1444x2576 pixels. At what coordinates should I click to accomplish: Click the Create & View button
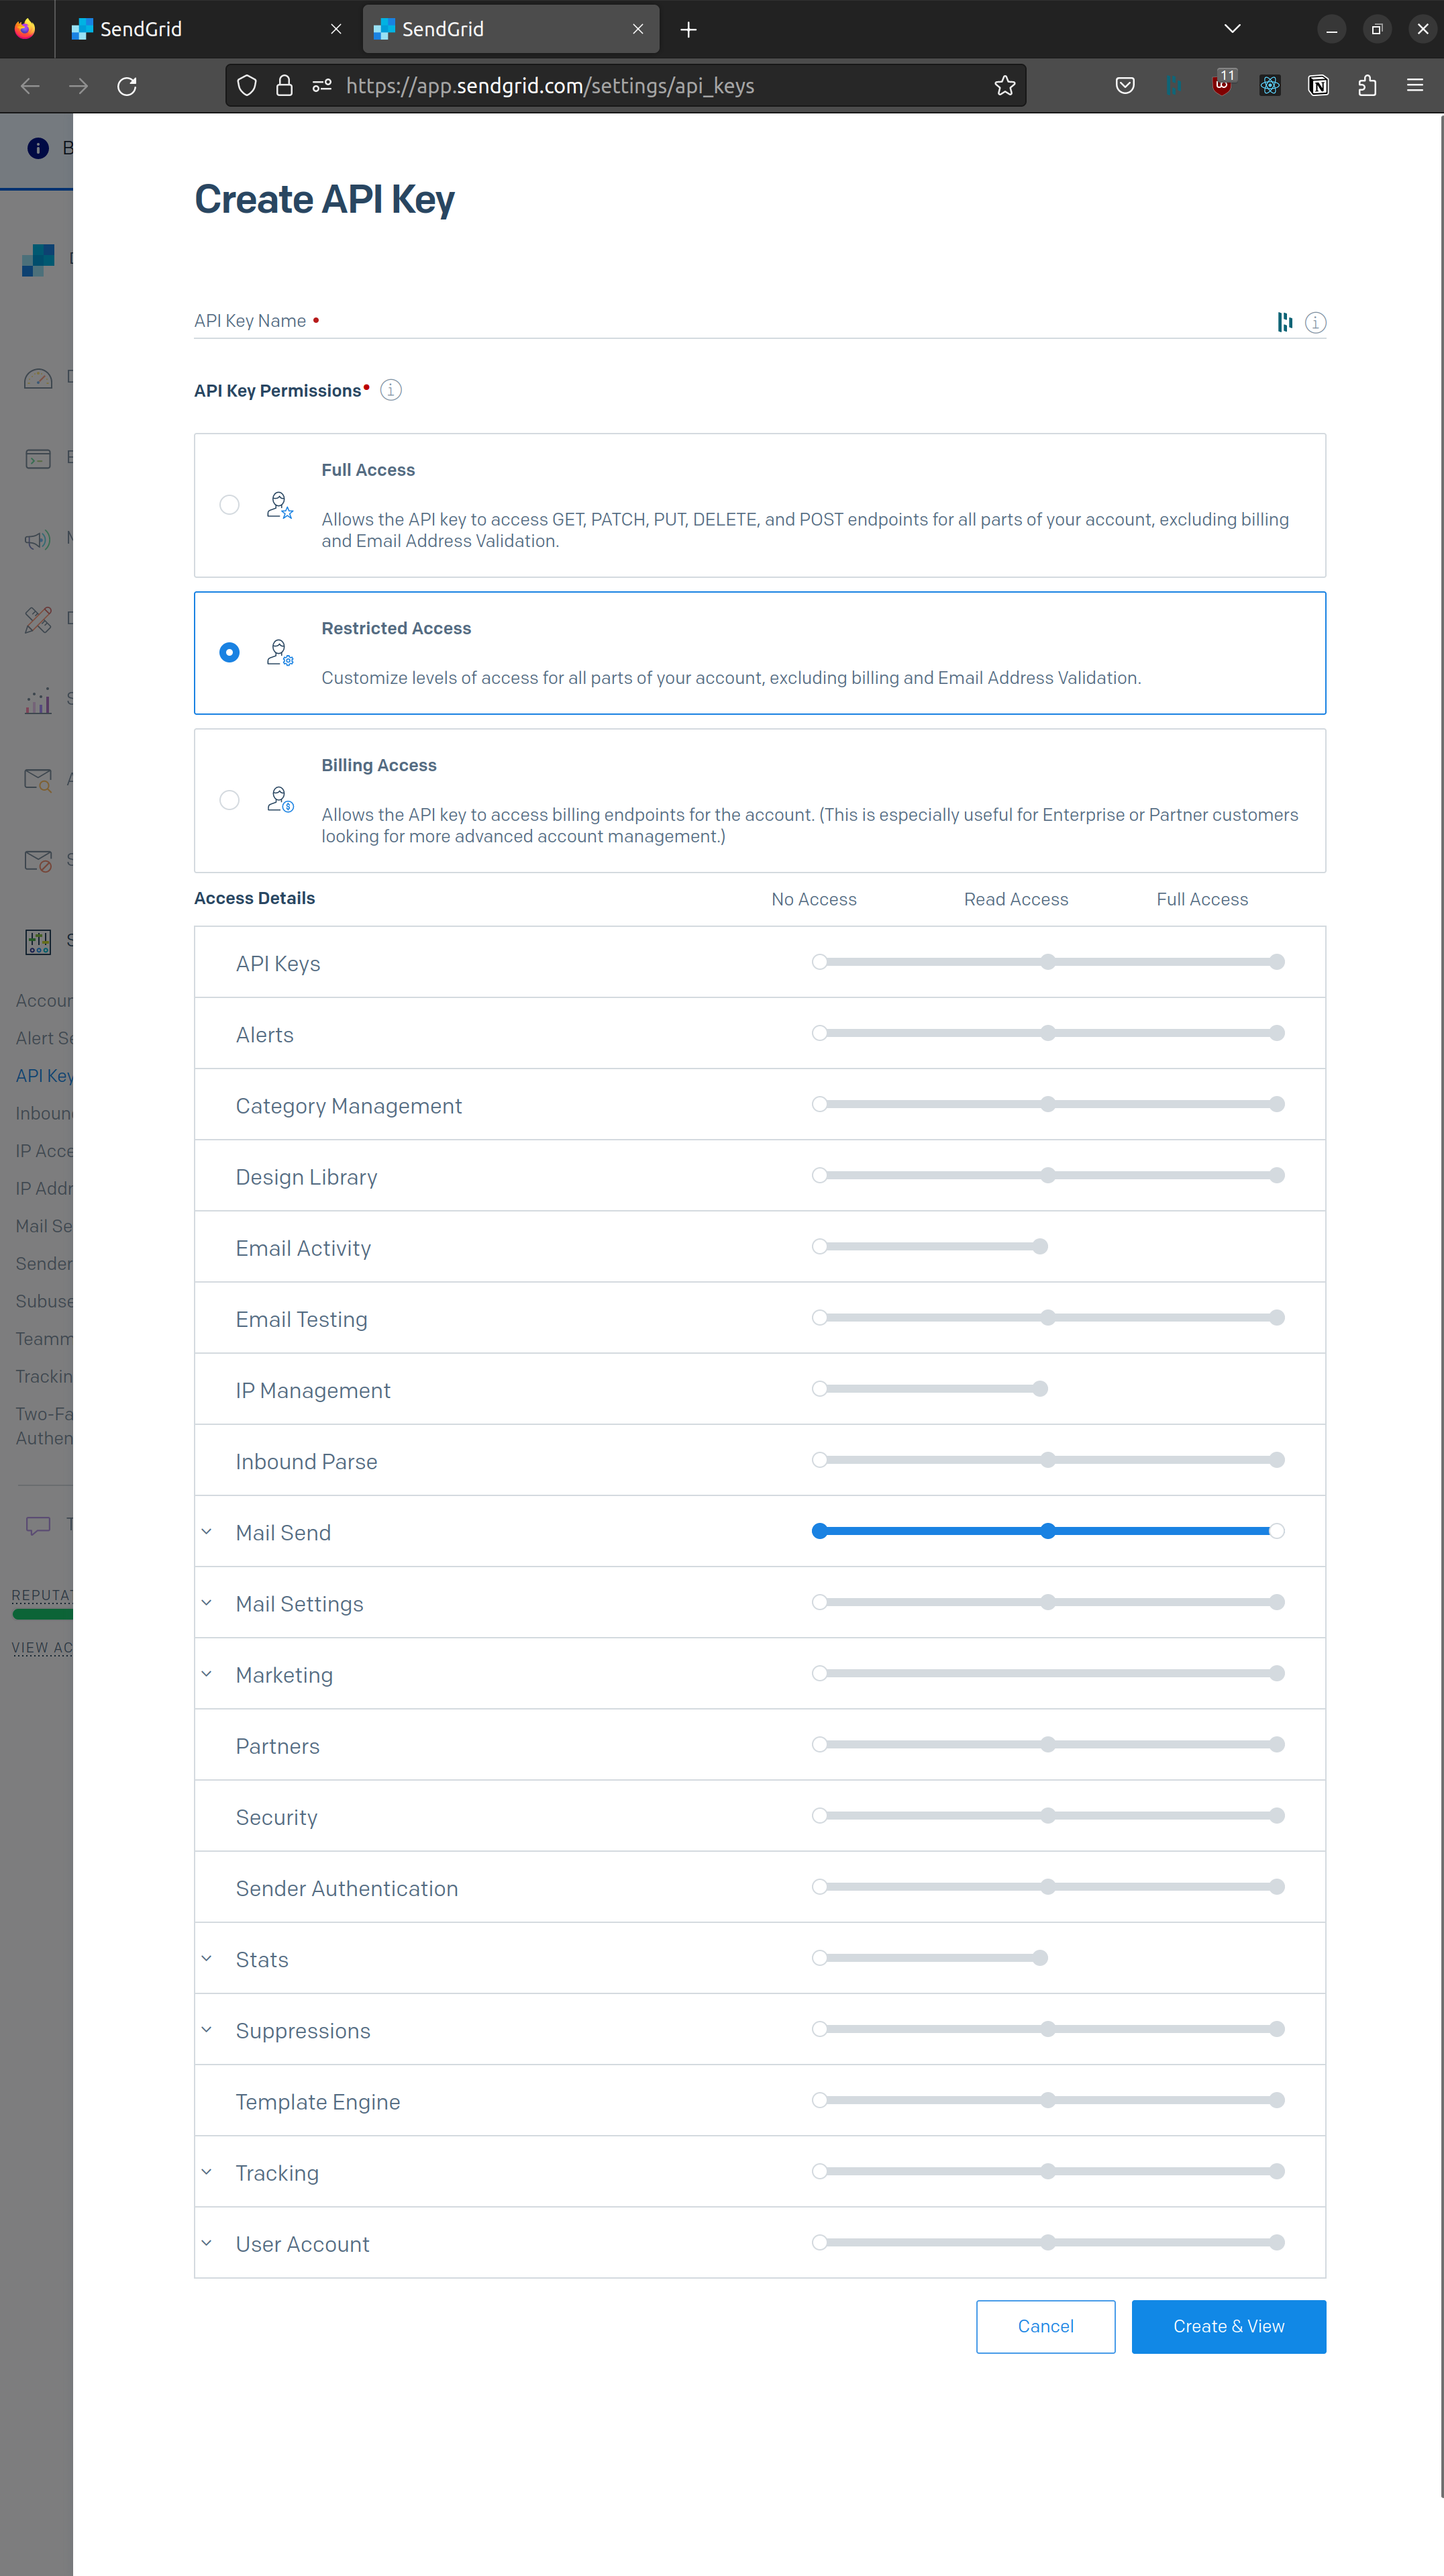1228,2326
